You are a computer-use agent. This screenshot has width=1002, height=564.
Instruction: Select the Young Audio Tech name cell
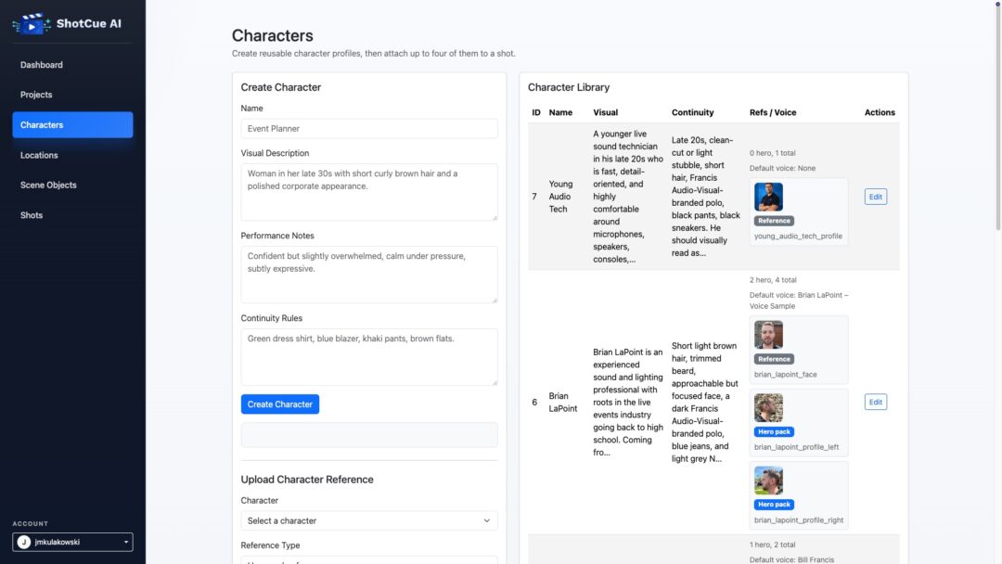coord(560,197)
